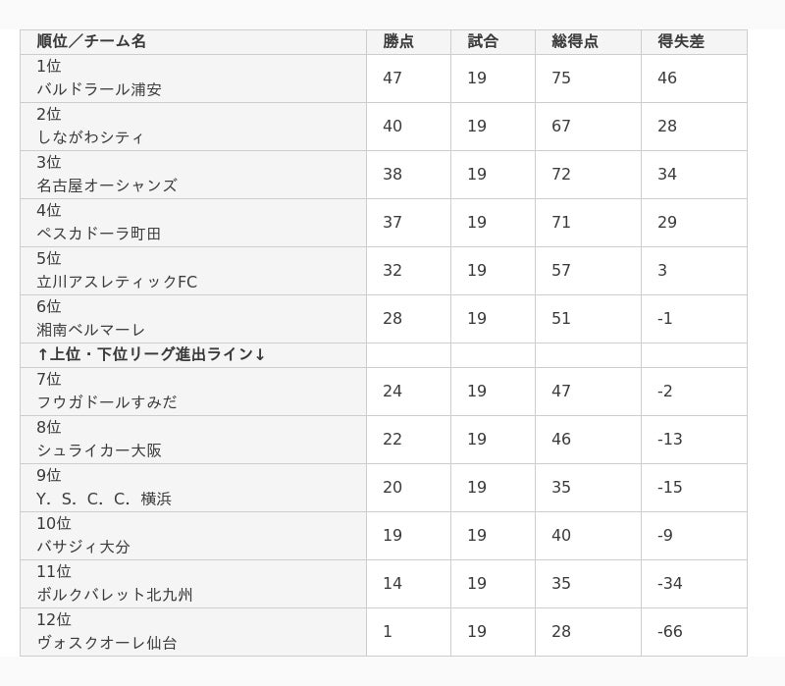Click the 75 total goals value
Image resolution: width=785 pixels, height=686 pixels.
[561, 79]
